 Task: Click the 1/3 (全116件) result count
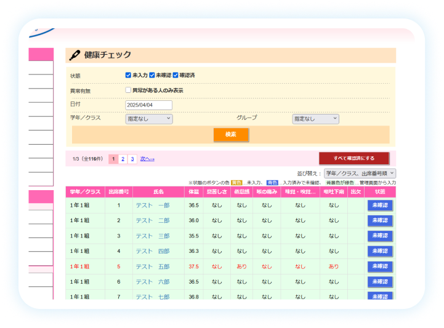coord(88,159)
